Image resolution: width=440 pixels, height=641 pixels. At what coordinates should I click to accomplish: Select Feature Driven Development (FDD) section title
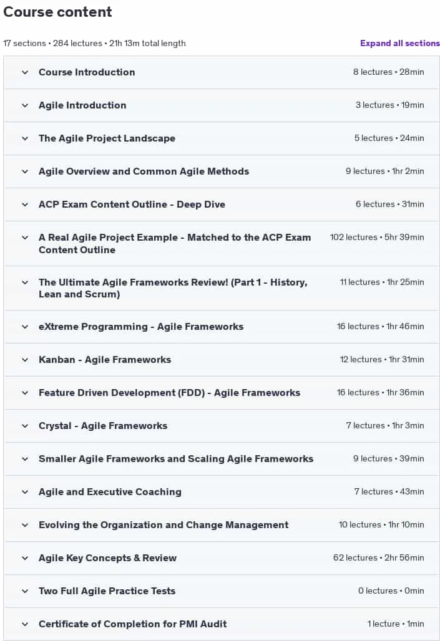pyautogui.click(x=170, y=393)
